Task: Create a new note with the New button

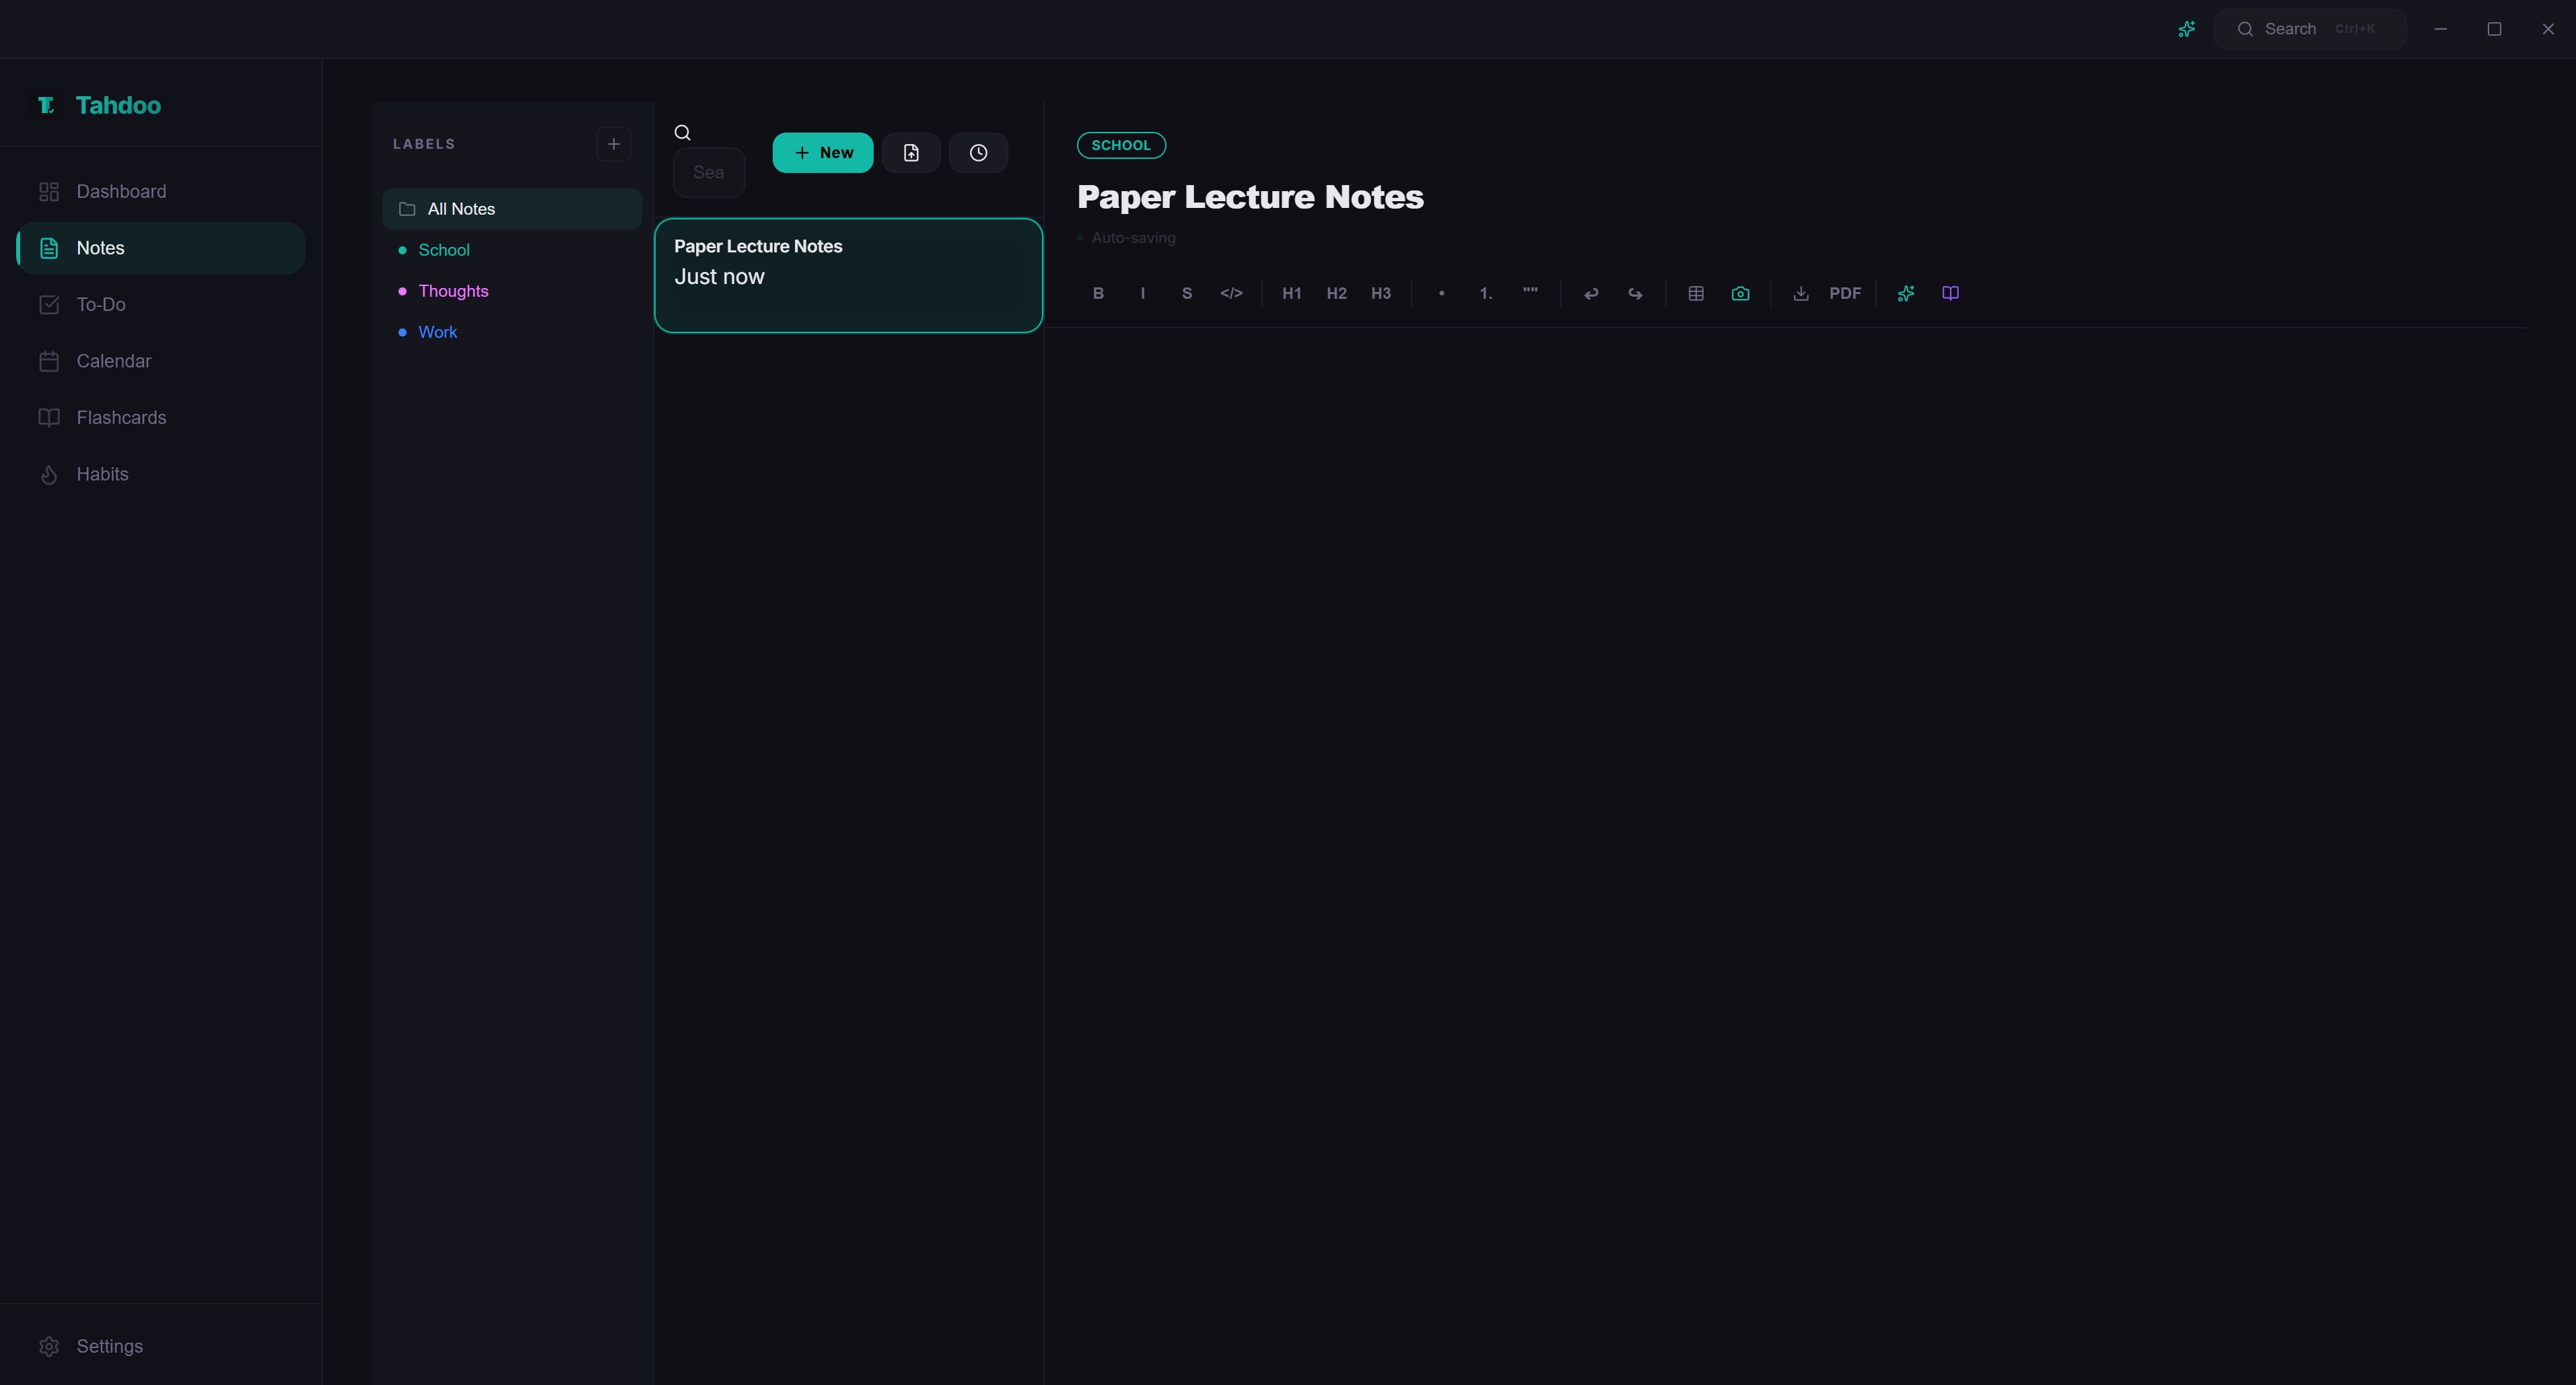Action: (x=822, y=153)
